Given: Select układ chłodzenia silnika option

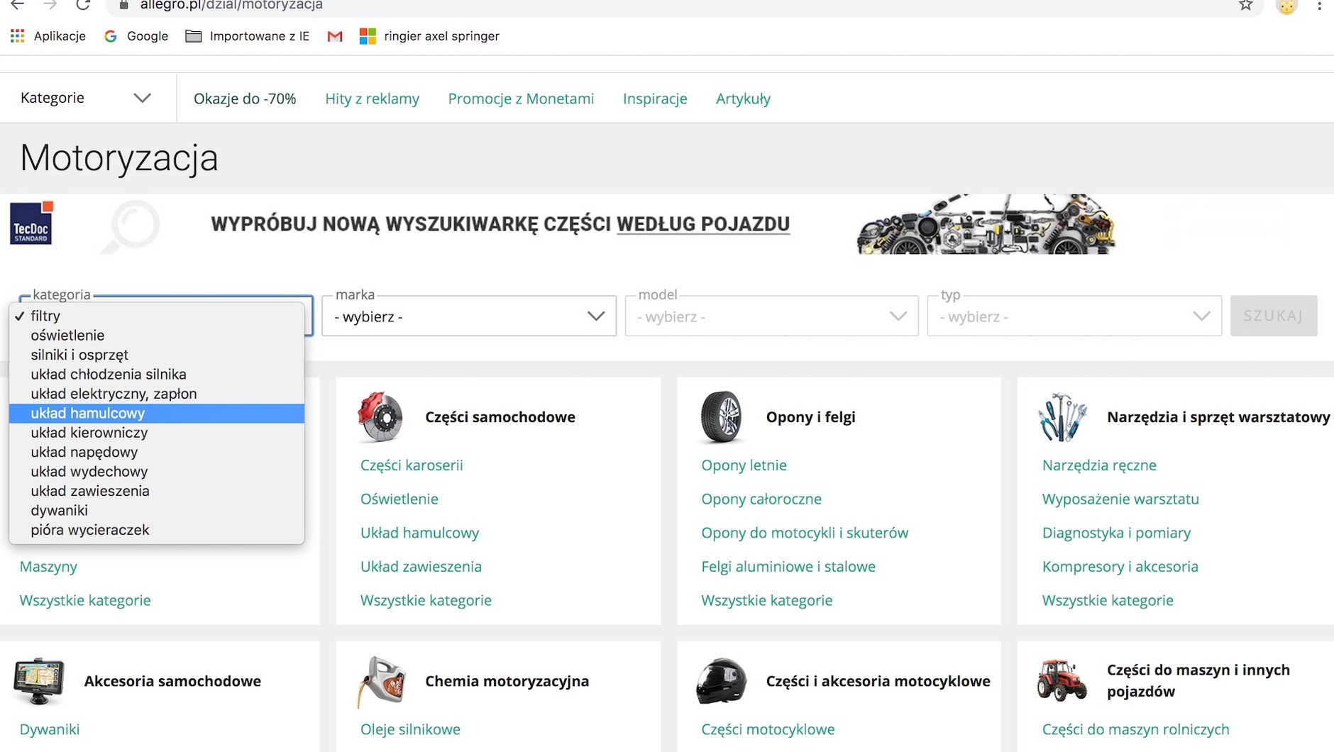Looking at the screenshot, I should pos(156,375).
